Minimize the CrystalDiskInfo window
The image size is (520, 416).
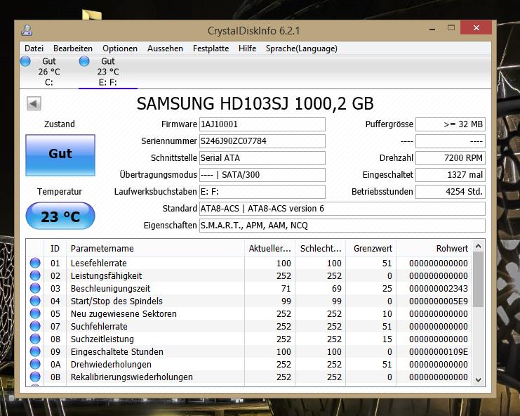[432, 29]
